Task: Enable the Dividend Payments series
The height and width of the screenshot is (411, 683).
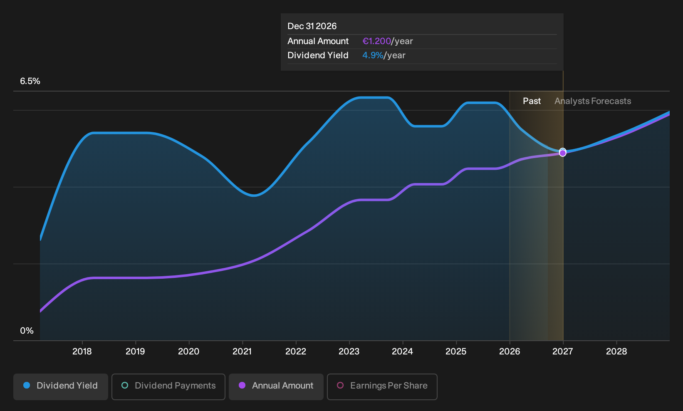Action: [168, 386]
